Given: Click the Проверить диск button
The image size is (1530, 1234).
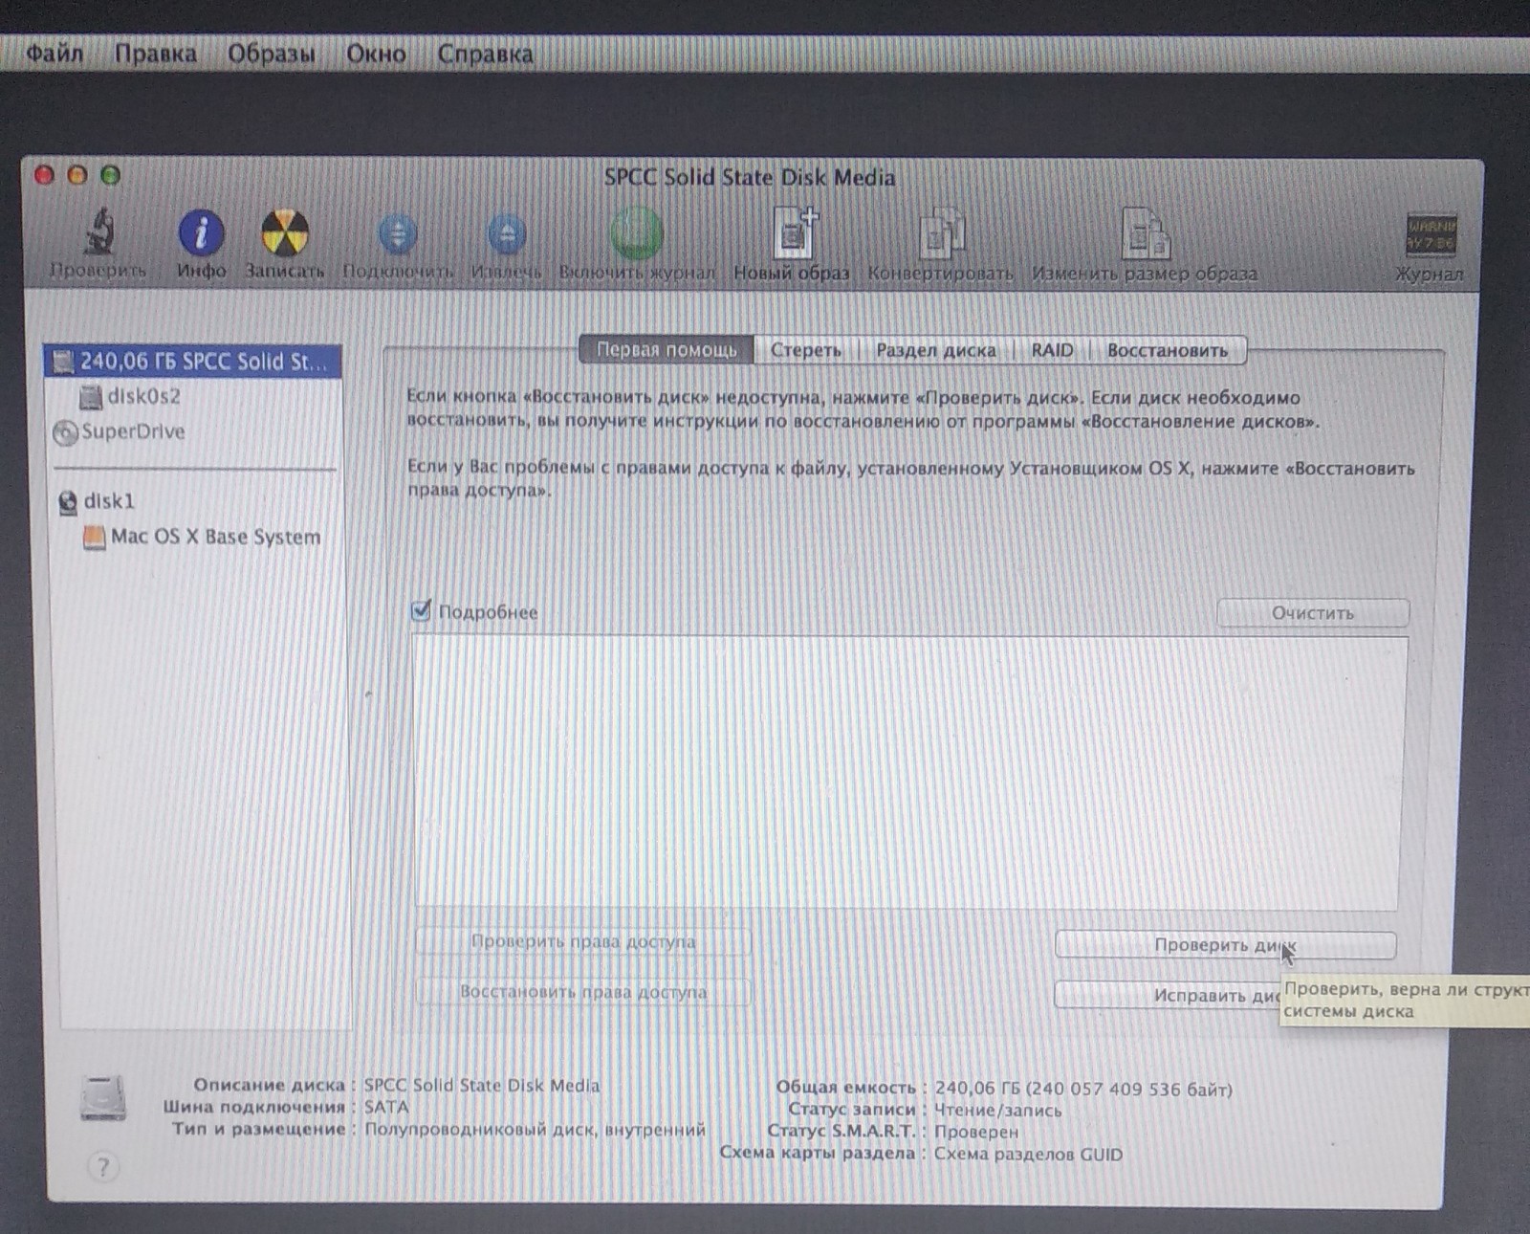Looking at the screenshot, I should [x=1225, y=945].
